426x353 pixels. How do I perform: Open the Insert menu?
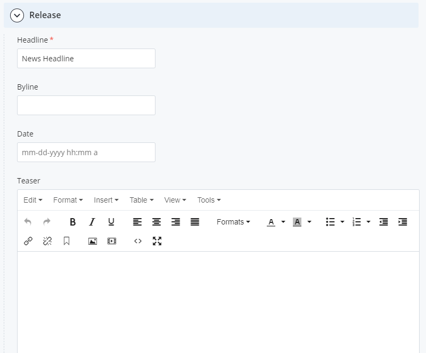[x=106, y=200]
